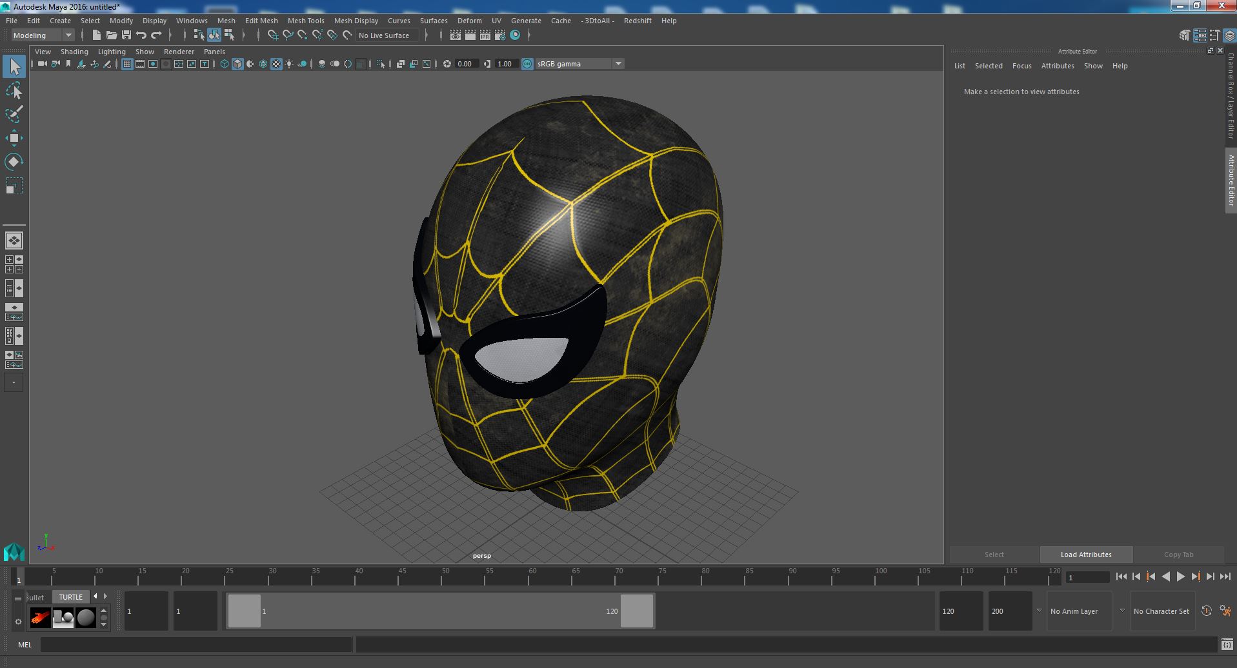Screen dimensions: 1237x668
Task: Toggle smooth shade all in viewport
Action: 237,64
